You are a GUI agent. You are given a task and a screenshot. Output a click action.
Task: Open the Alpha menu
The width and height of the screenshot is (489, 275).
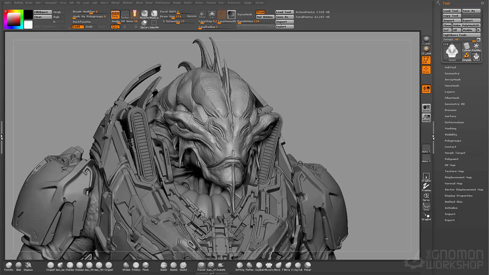8,3
